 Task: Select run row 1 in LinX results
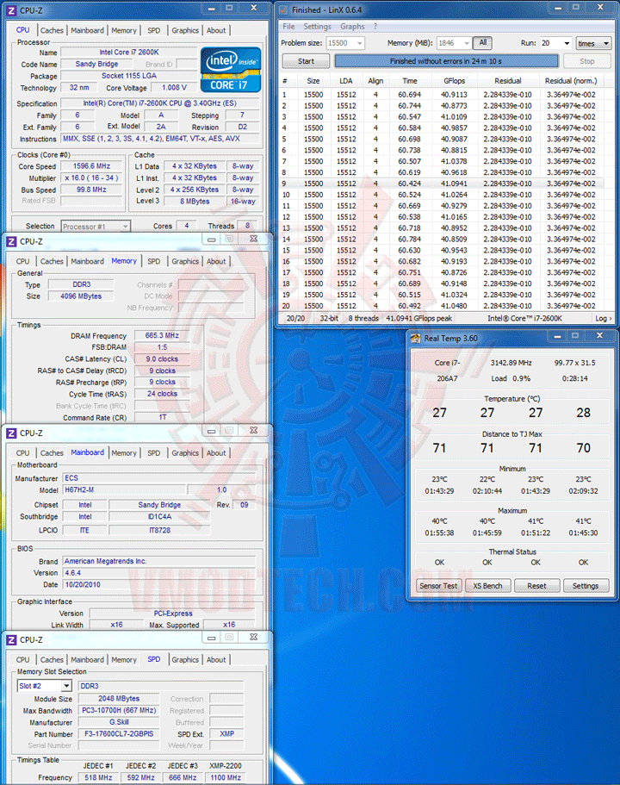pyautogui.click(x=442, y=95)
